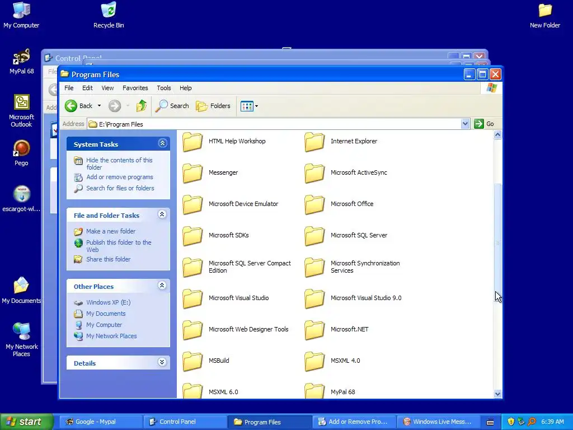The width and height of the screenshot is (573, 430).
Task: Select the Microsoft.NET folder icon
Action: pos(314,330)
